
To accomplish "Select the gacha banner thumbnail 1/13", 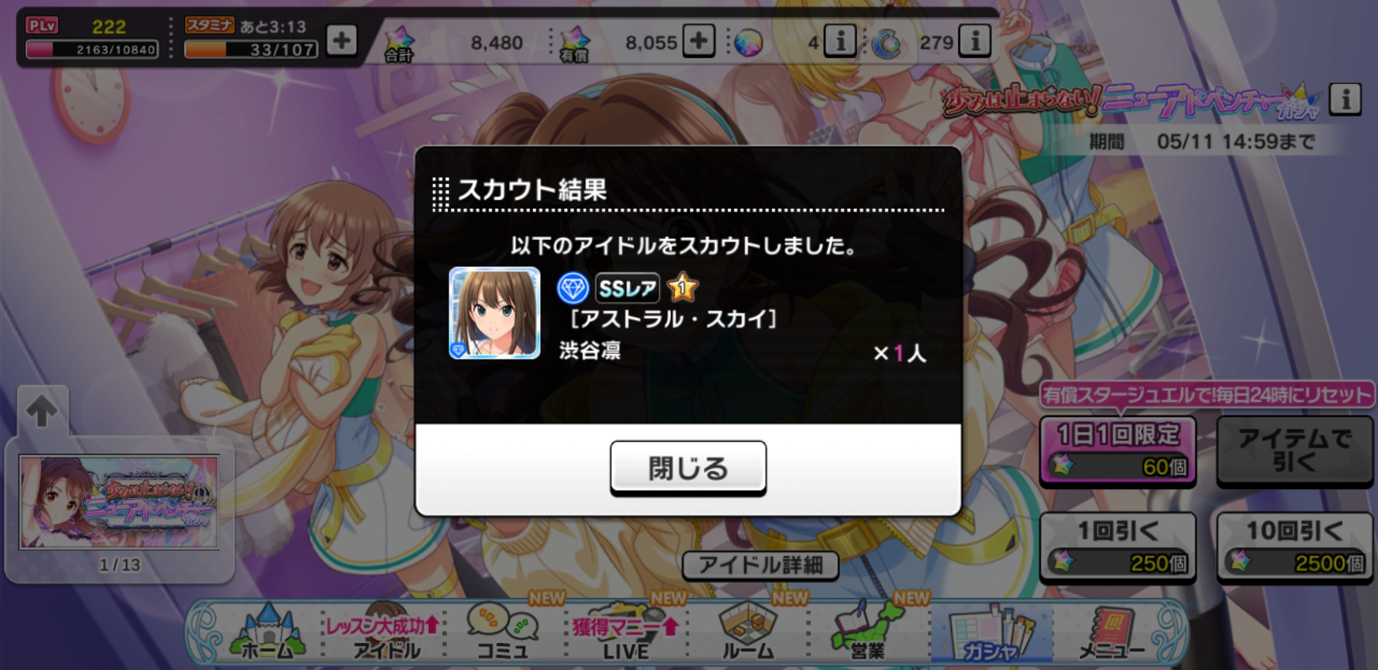I will coord(119,502).
